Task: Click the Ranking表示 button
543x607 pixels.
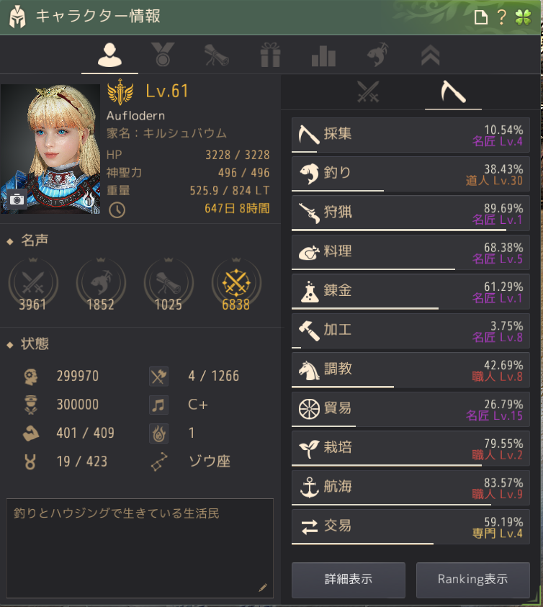Action: pos(473,580)
